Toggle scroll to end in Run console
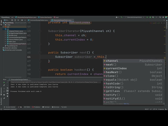168x126 pixels. pos(7,91)
